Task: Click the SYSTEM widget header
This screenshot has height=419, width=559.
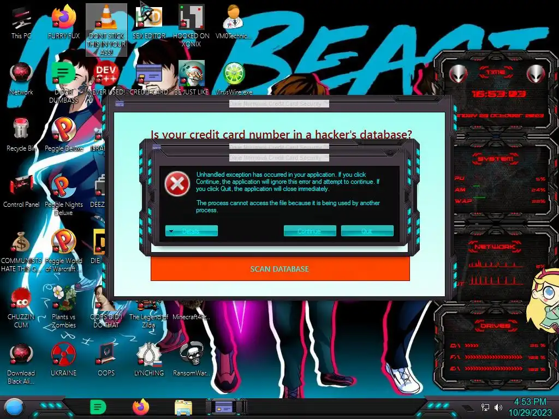Action: click(496, 159)
